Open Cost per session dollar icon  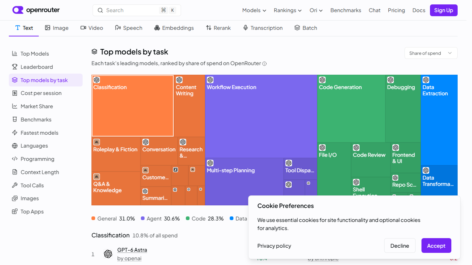15,93
